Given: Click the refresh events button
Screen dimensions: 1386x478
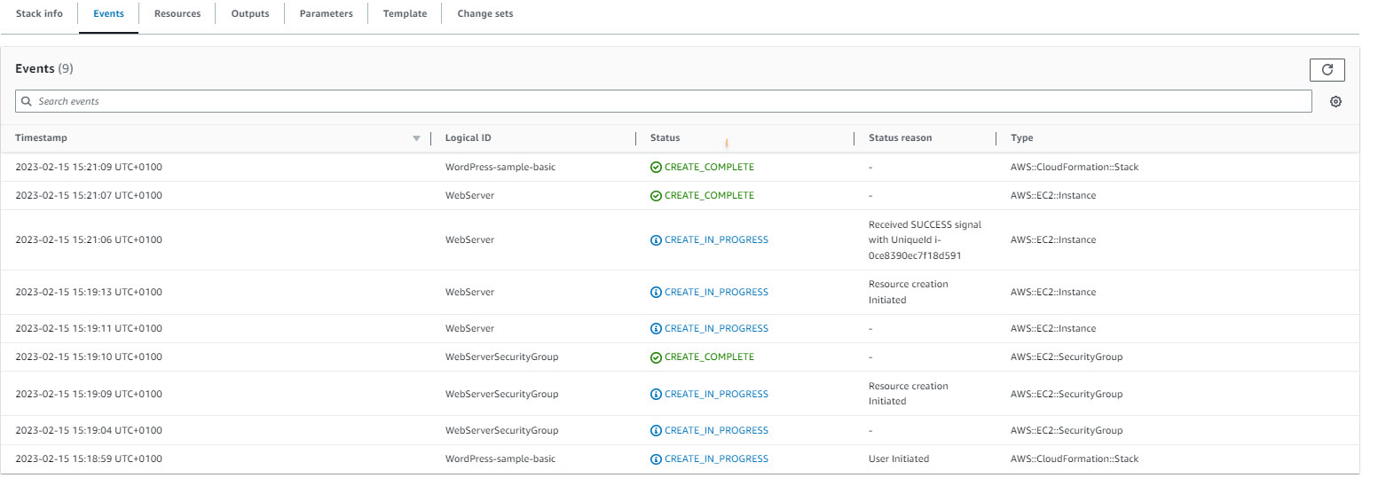Looking at the screenshot, I should [1327, 69].
